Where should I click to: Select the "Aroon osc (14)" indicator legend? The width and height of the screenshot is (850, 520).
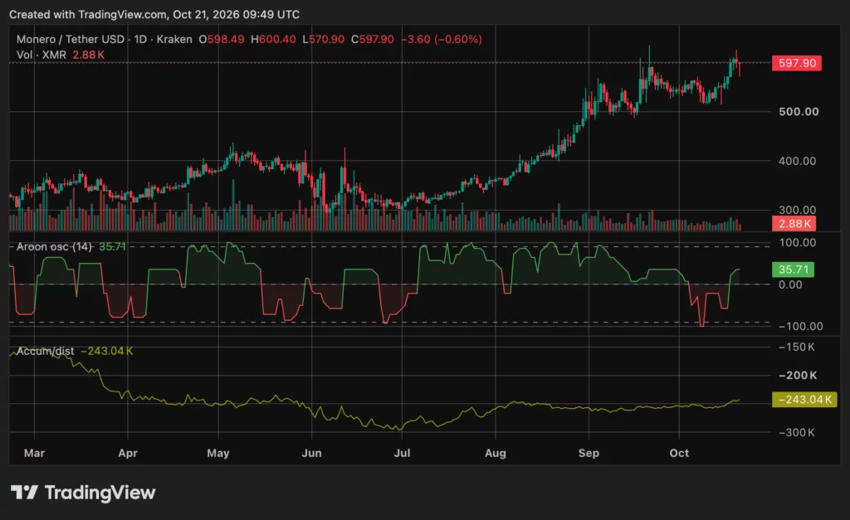pos(54,246)
